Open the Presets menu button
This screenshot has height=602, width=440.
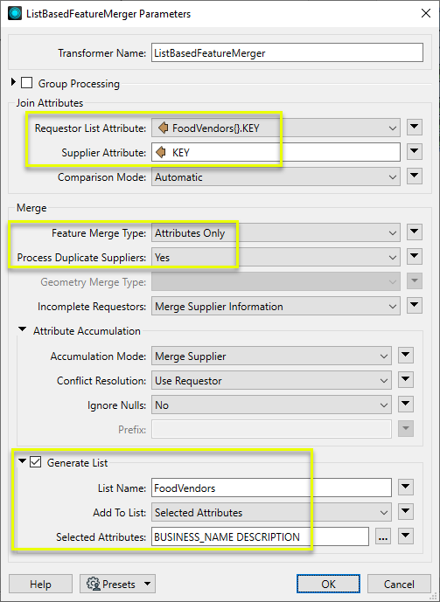pos(117,584)
